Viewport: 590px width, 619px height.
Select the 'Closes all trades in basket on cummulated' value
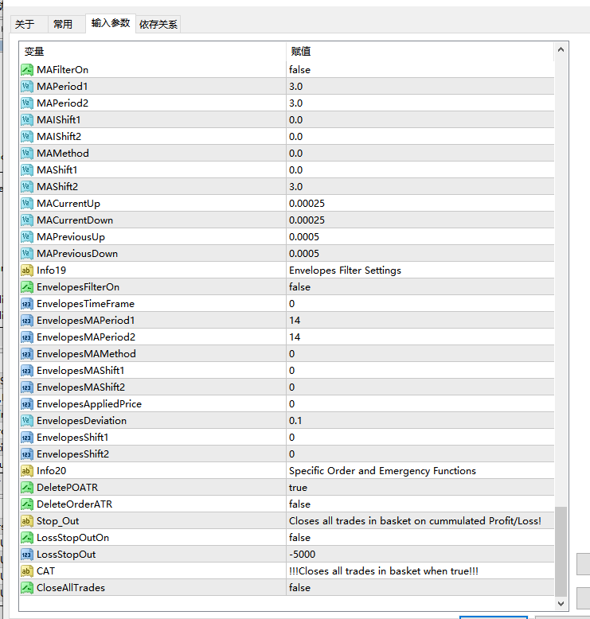[x=415, y=521]
